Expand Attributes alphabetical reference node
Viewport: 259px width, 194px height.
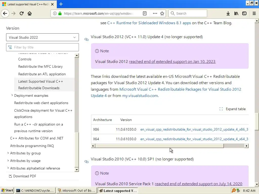pyautogui.click(x=8, y=168)
